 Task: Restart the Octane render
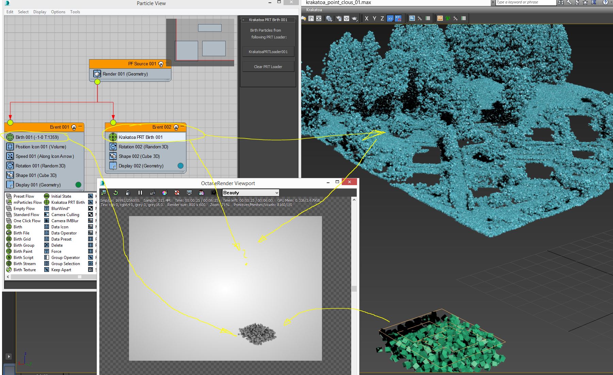tap(116, 193)
